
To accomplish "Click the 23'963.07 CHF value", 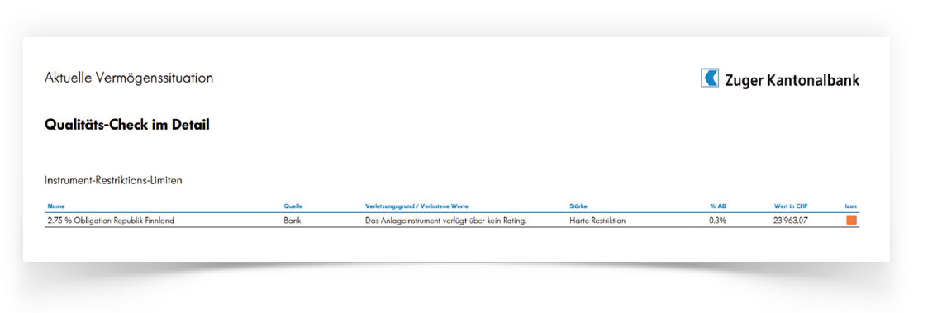I will tap(791, 221).
